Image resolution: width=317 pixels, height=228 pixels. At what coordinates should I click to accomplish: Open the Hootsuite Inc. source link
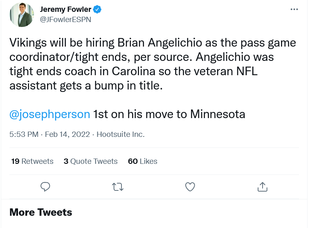120,134
